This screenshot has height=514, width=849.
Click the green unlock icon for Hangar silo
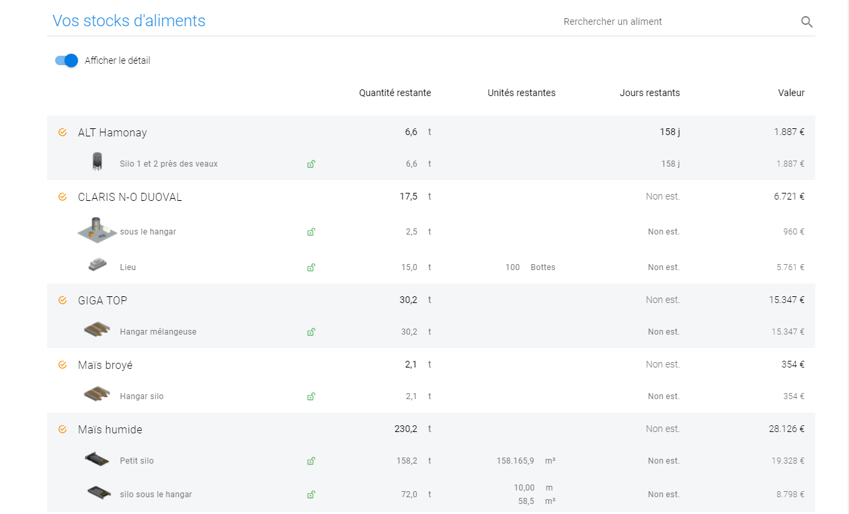point(311,396)
